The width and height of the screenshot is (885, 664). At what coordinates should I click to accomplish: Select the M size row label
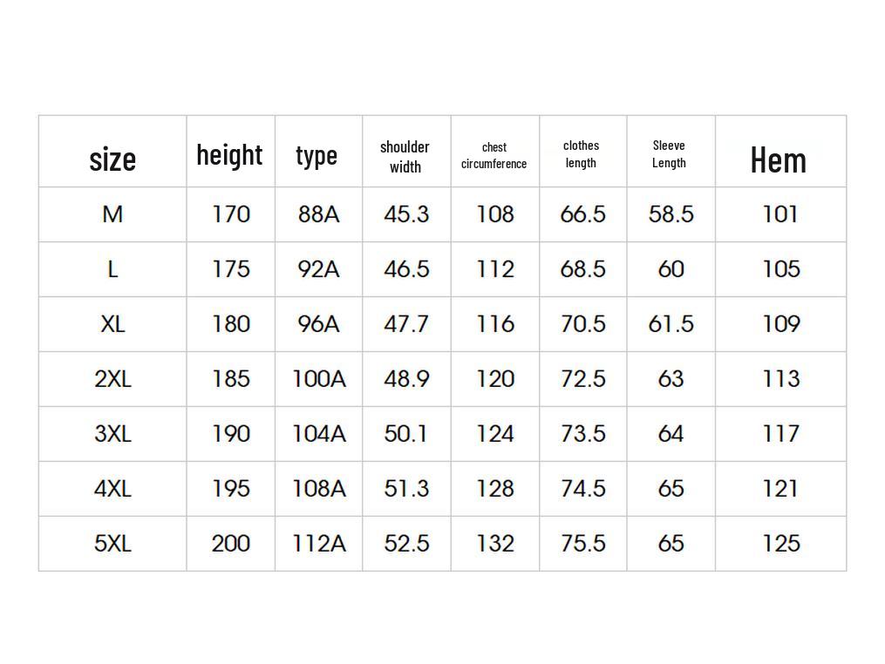pos(112,214)
